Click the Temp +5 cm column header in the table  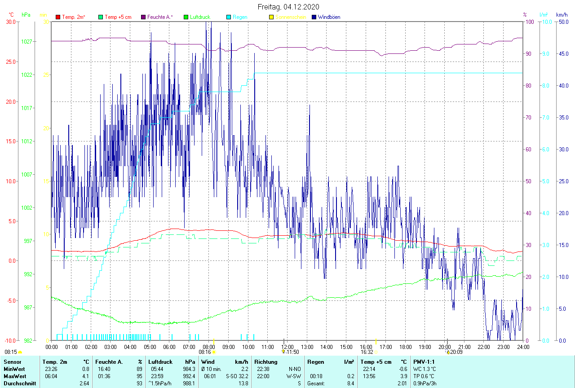click(376, 362)
